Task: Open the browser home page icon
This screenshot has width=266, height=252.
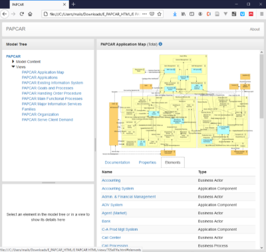Action: tap(30, 14)
